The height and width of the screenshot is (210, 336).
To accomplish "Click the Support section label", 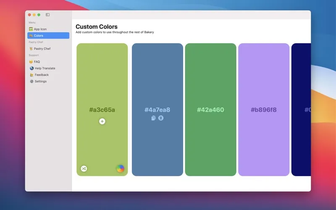I will pos(34,55).
